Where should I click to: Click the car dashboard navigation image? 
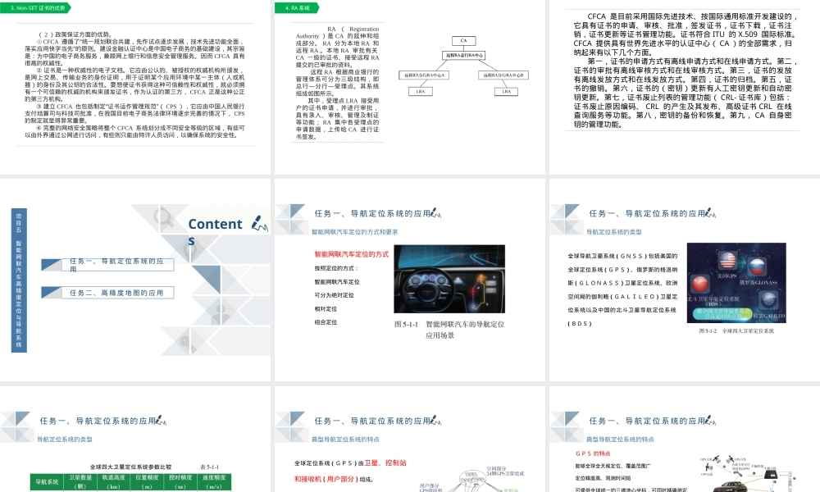(449, 279)
